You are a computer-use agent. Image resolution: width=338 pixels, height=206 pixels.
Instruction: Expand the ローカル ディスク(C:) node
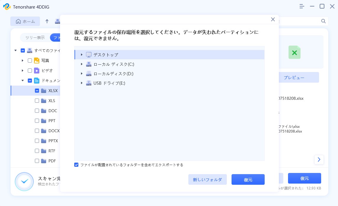pyautogui.click(x=82, y=64)
